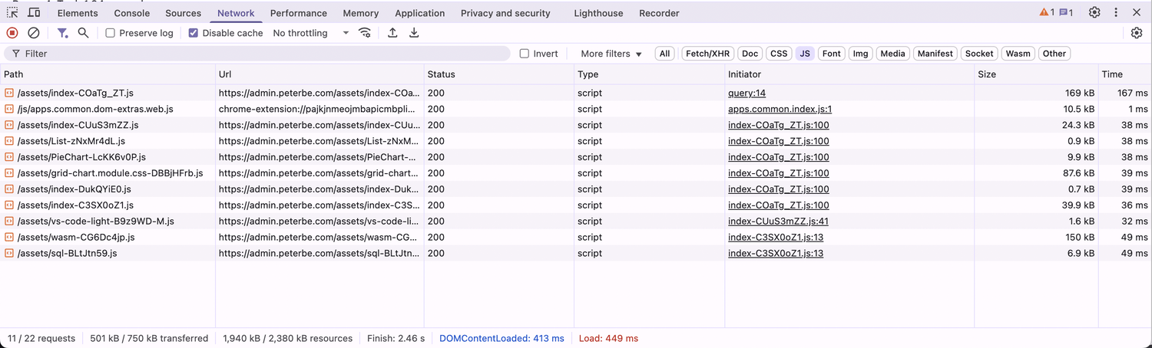Clear the network log

click(34, 33)
